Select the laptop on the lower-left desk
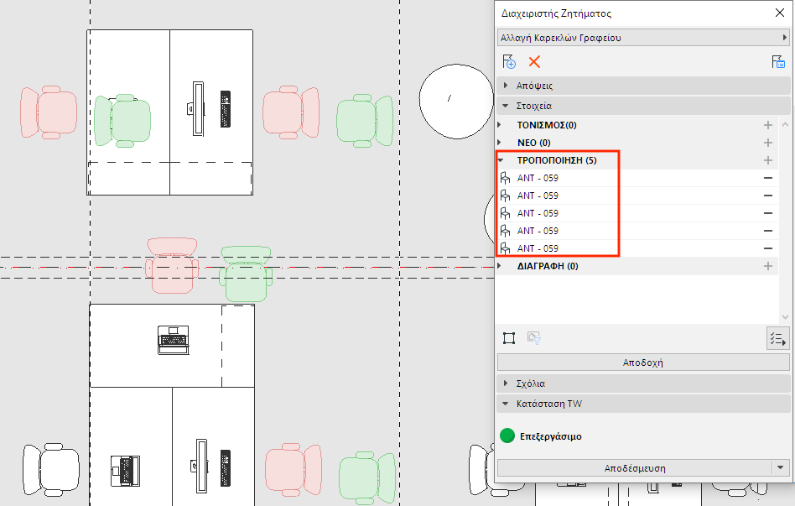 point(125,471)
